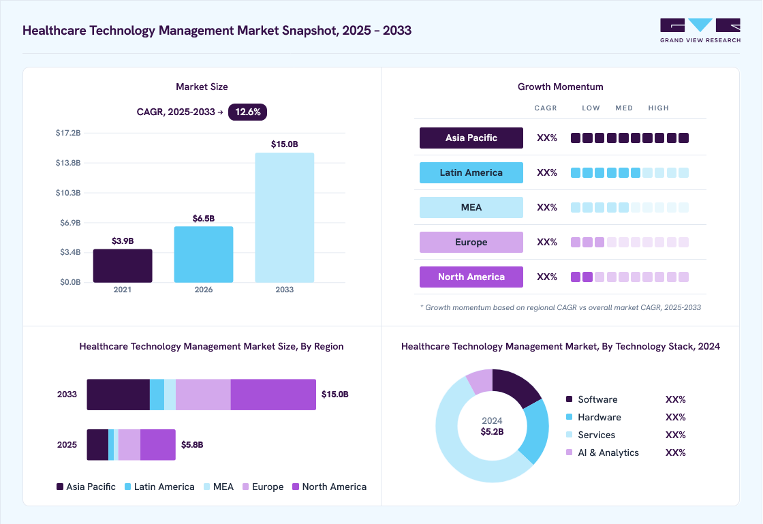Screen dimensions: 763x524
Task: Select the 2033 market size bar
Action: [x=285, y=217]
